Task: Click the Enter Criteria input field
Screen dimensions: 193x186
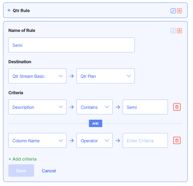Action: pyautogui.click(x=145, y=140)
